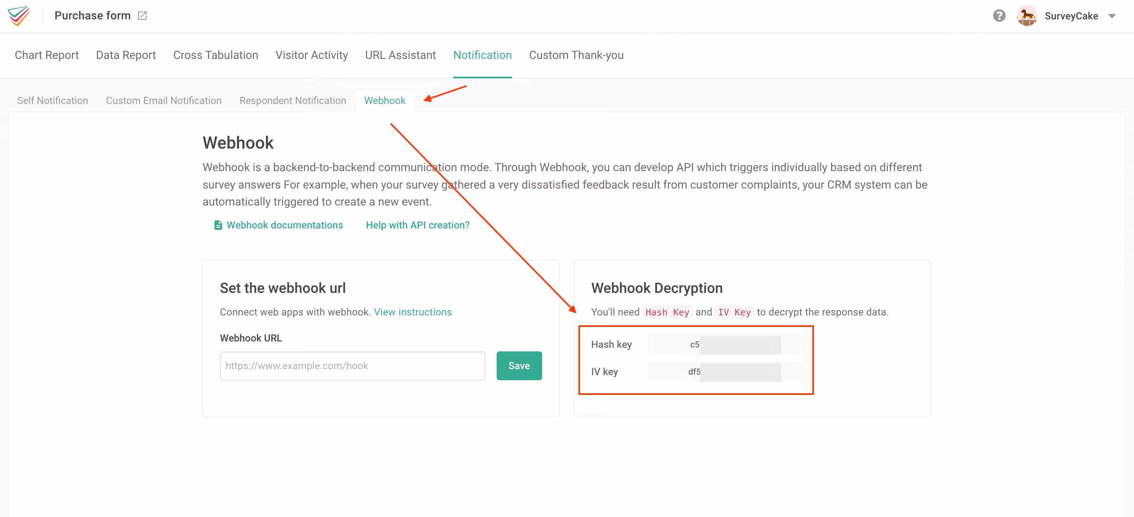Click the SurveyCake checkmark logo
Image resolution: width=1134 pixels, height=517 pixels.
[19, 16]
